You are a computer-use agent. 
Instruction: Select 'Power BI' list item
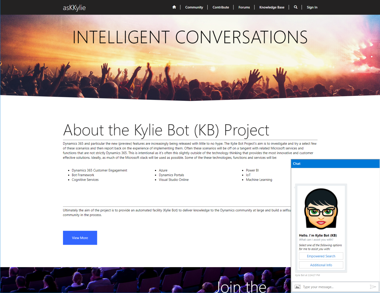(252, 170)
